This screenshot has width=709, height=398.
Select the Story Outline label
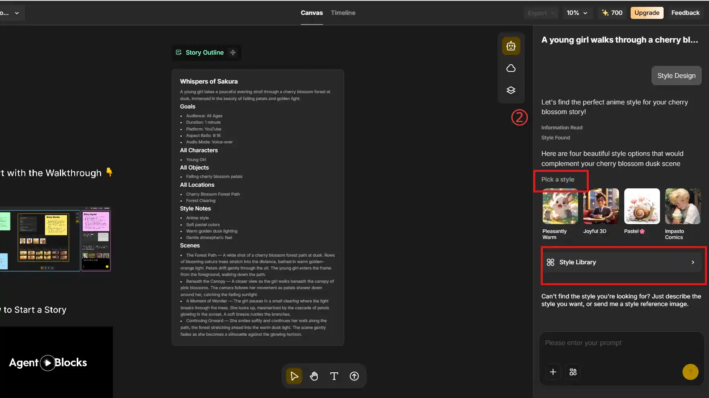204,53
